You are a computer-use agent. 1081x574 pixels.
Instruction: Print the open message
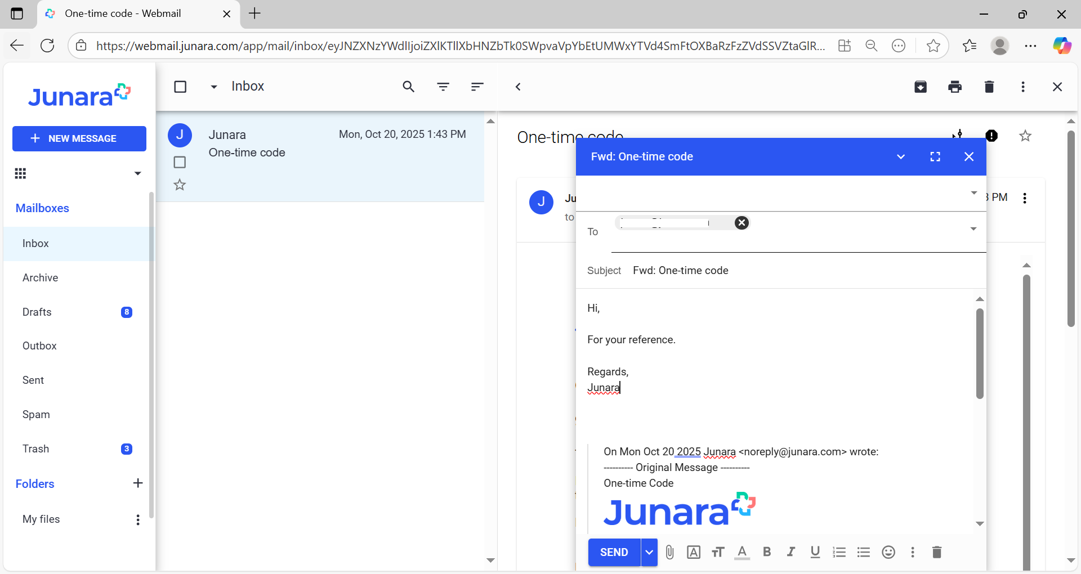pos(955,87)
